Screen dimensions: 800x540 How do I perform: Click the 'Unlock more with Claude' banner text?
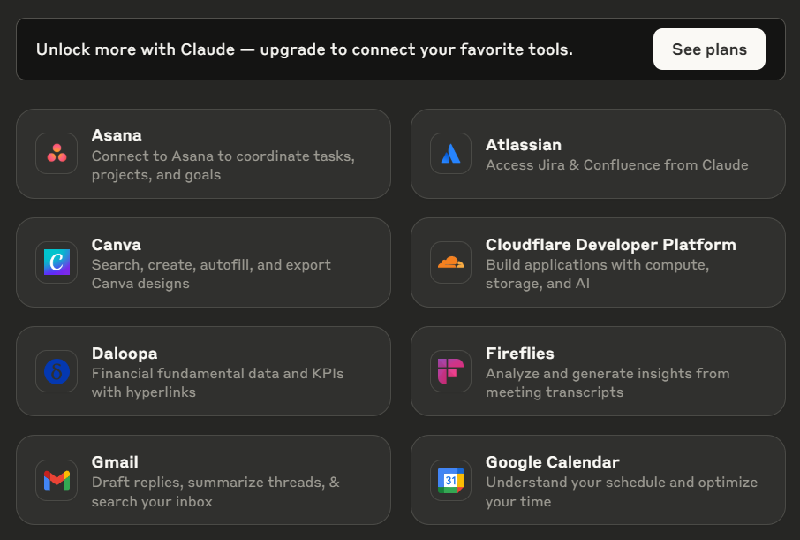pyautogui.click(x=305, y=49)
